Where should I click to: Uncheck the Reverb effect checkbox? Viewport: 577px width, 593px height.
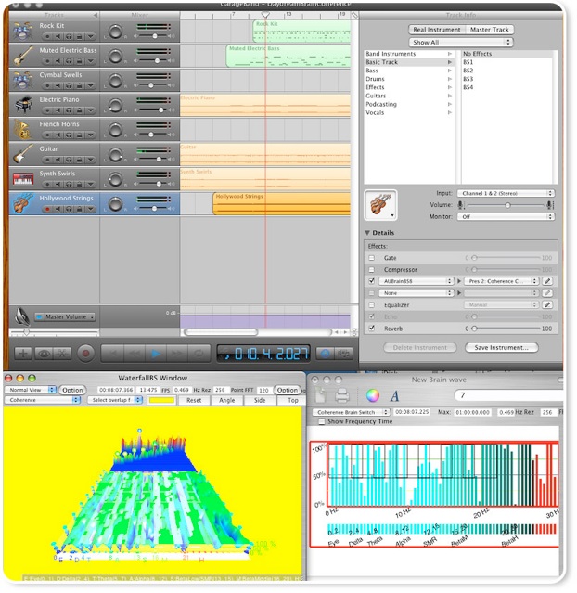[x=372, y=329]
